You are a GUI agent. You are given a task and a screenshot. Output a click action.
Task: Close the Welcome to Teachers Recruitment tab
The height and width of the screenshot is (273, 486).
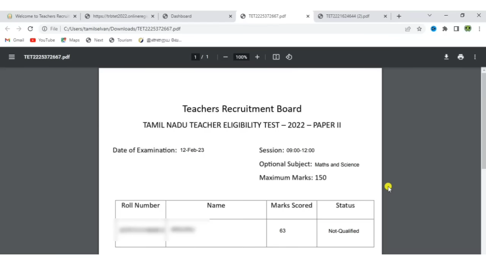75,16
